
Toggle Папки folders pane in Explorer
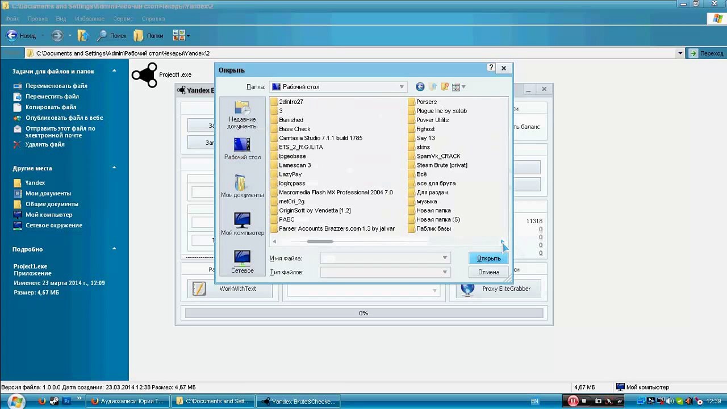point(148,36)
